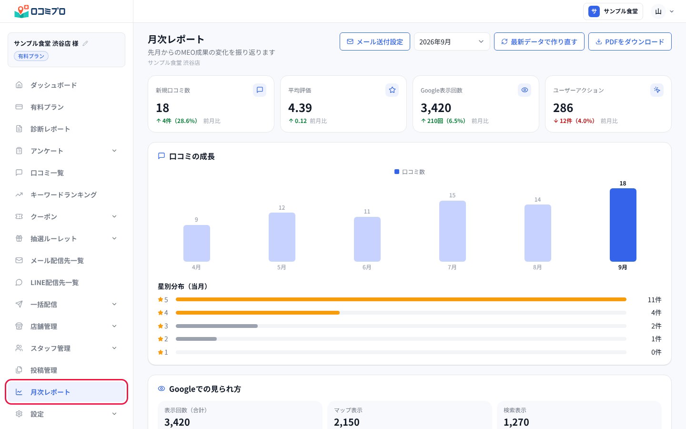This screenshot has width=686, height=429.
Task: Click the speech bubble icon in 新規口コミ数 card
Action: [260, 90]
